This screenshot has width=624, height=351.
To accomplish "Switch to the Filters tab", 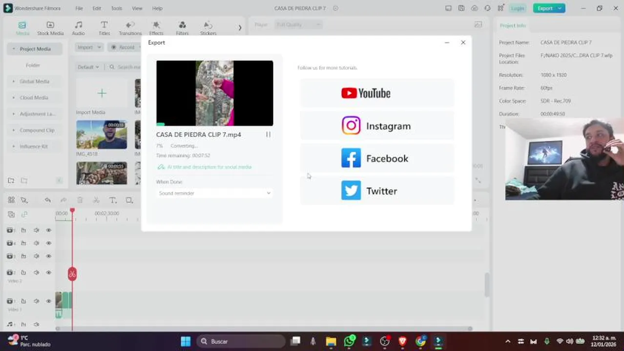I will [x=182, y=28].
